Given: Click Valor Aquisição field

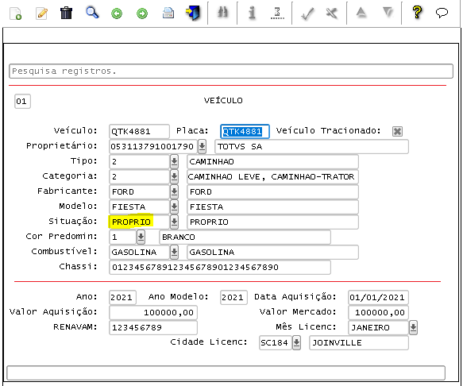Looking at the screenshot, I should [153, 312].
